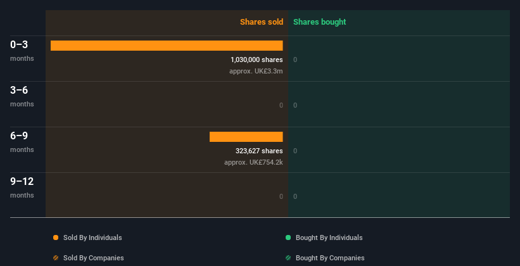
Task: Click the shares bought 0 in 3–6 months row
Action: click(x=295, y=106)
